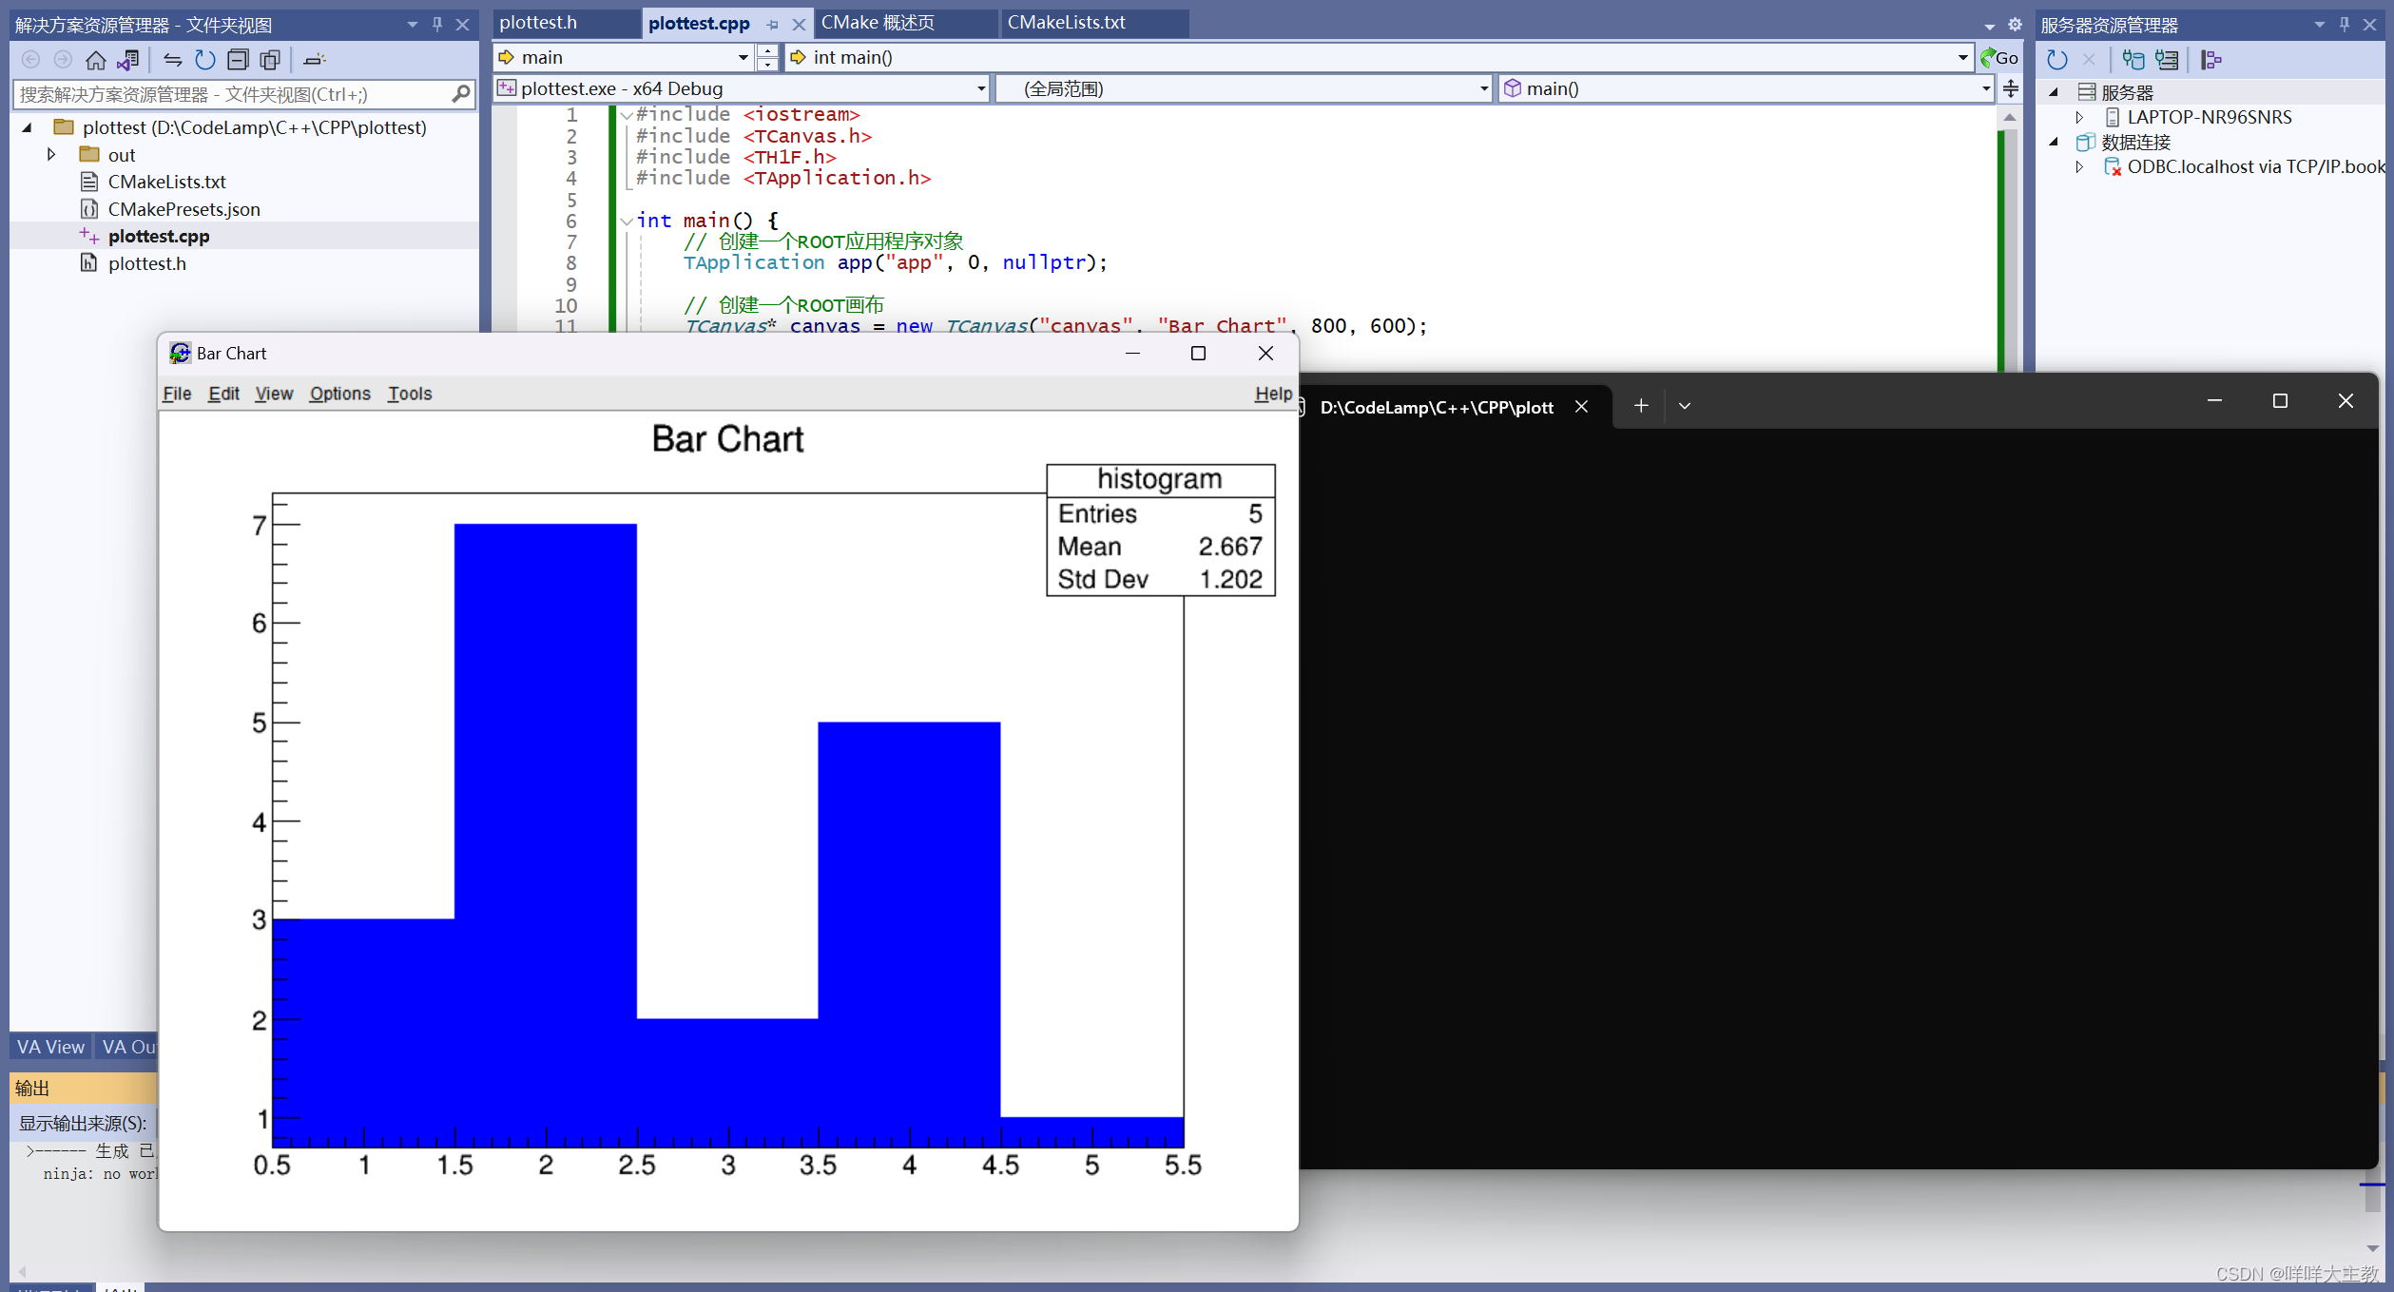The width and height of the screenshot is (2394, 1292).
Task: Click the Home icon in Solution Explorer
Action: [x=95, y=60]
